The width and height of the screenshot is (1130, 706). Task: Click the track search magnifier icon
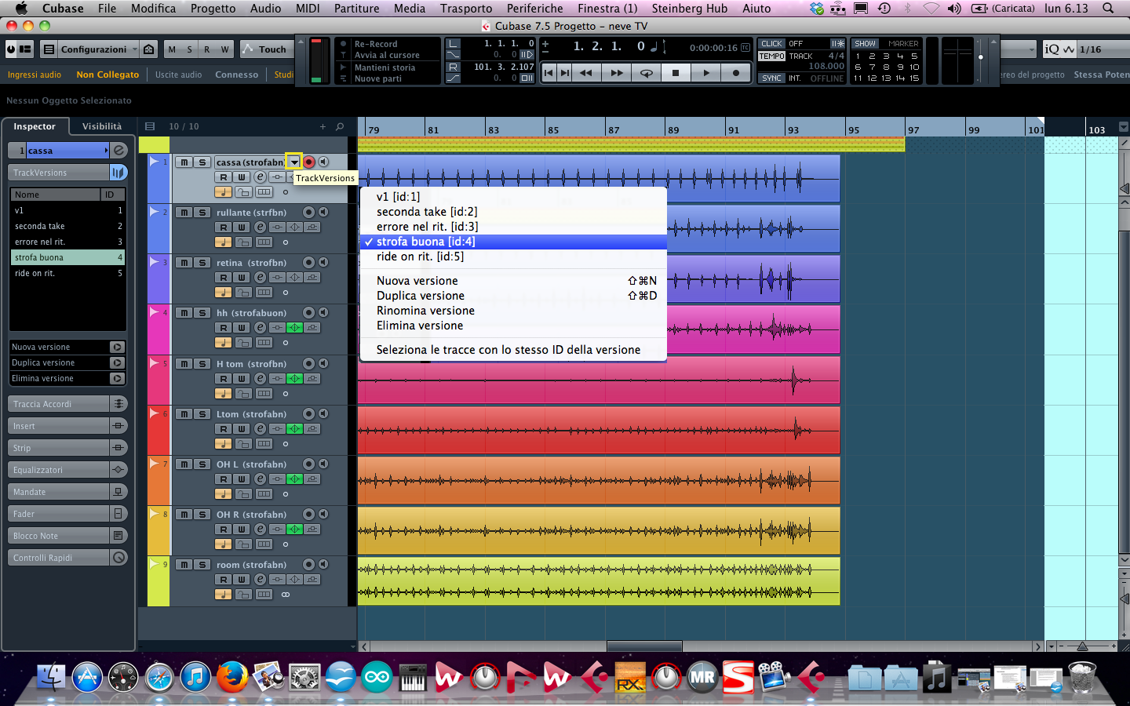340,126
